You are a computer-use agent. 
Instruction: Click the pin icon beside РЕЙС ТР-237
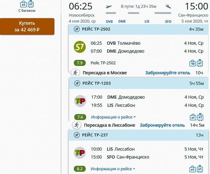pyautogui.click(x=77, y=135)
